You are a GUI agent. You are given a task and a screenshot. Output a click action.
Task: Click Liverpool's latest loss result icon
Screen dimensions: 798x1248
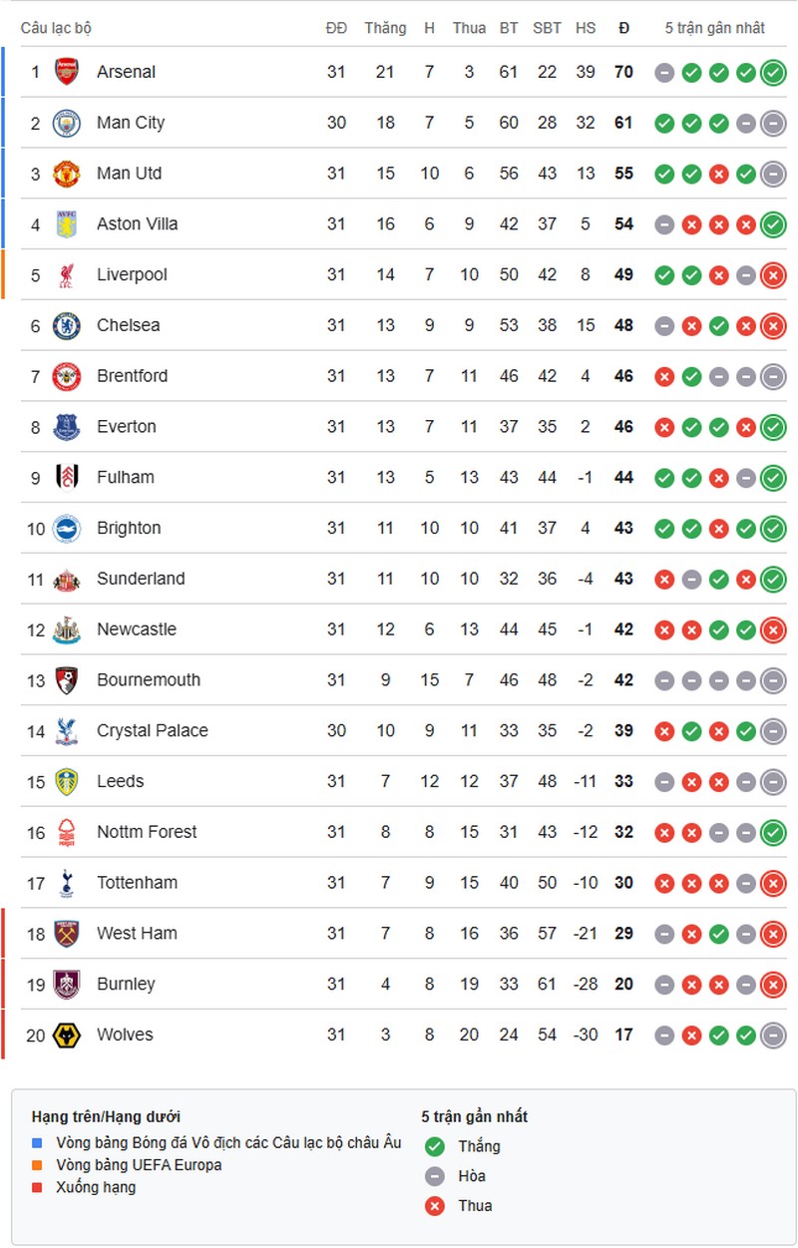point(772,274)
